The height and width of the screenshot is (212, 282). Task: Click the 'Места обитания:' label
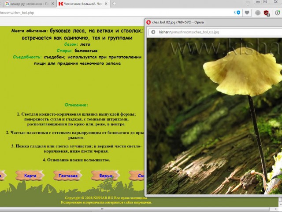(x=30, y=31)
